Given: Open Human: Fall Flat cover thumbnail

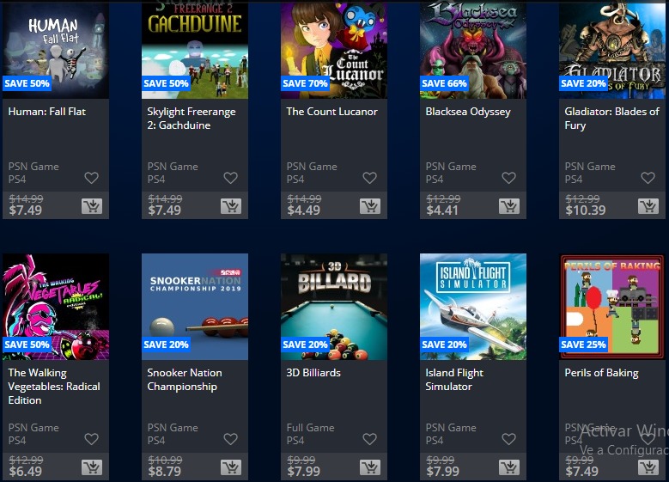Looking at the screenshot, I should click(56, 51).
